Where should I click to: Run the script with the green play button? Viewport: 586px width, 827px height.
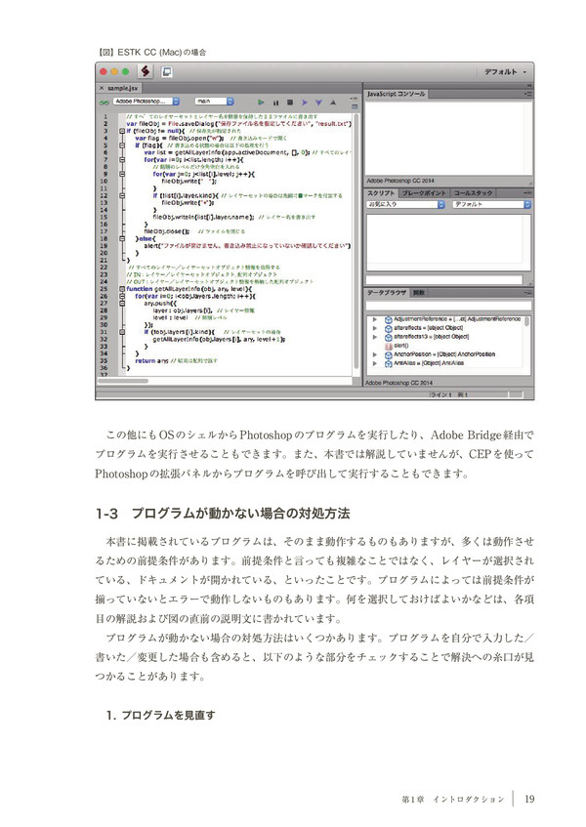pyautogui.click(x=261, y=102)
